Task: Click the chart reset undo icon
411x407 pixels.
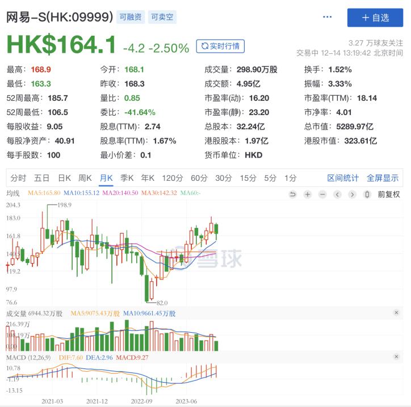Action: tap(292, 194)
